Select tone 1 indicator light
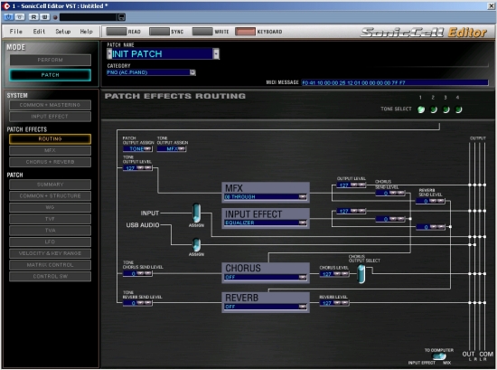This screenshot has width=497, height=370. 421,109
